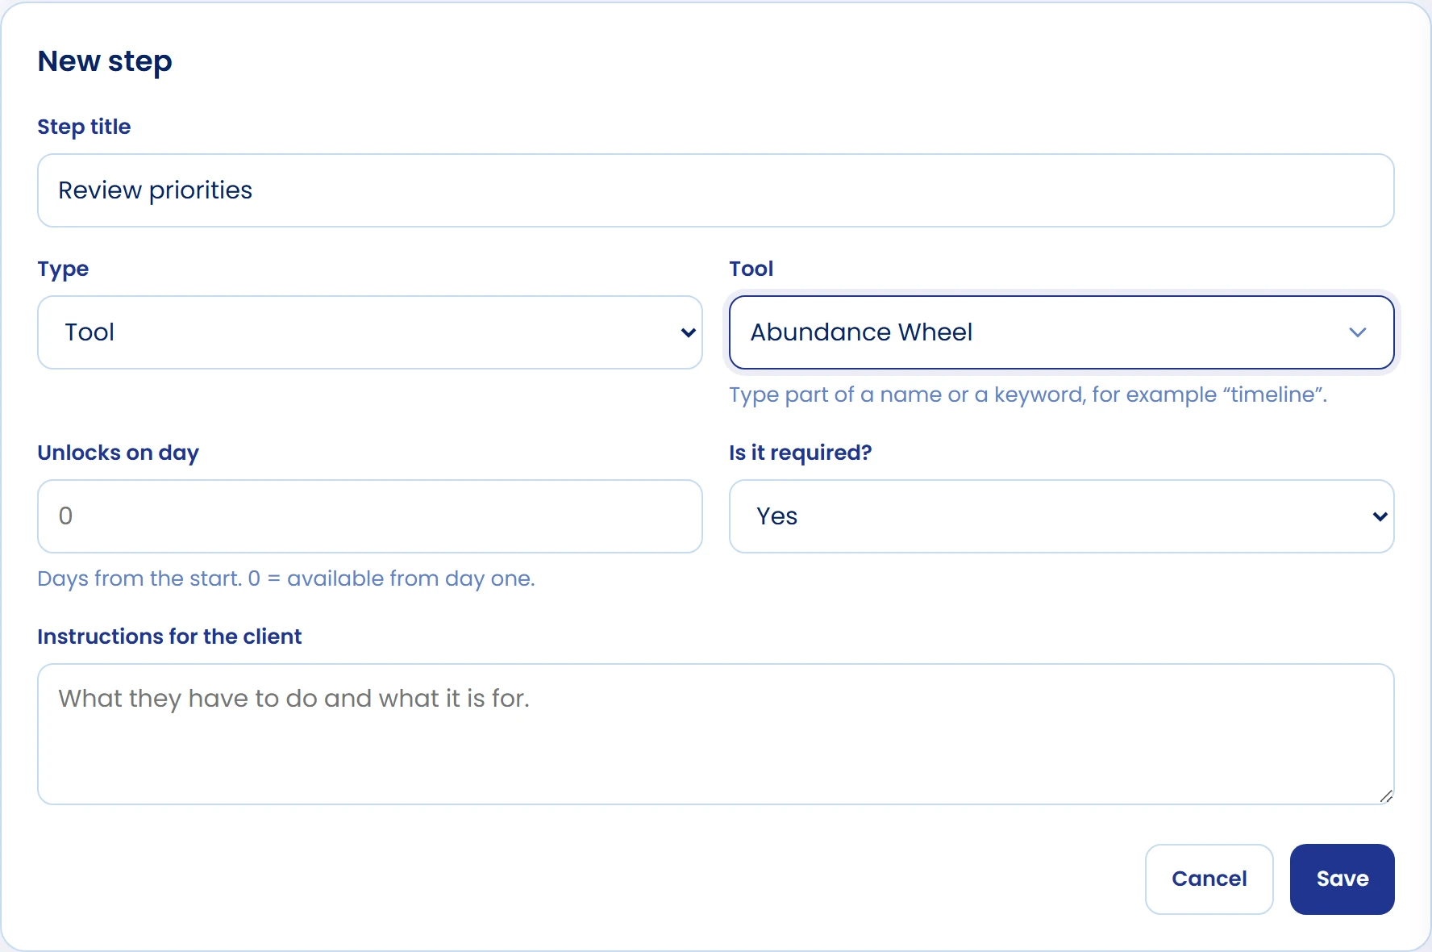Screen dimensions: 1432x952
Task: Click the 'Instructions for the client' label
Action: pyautogui.click(x=169, y=637)
